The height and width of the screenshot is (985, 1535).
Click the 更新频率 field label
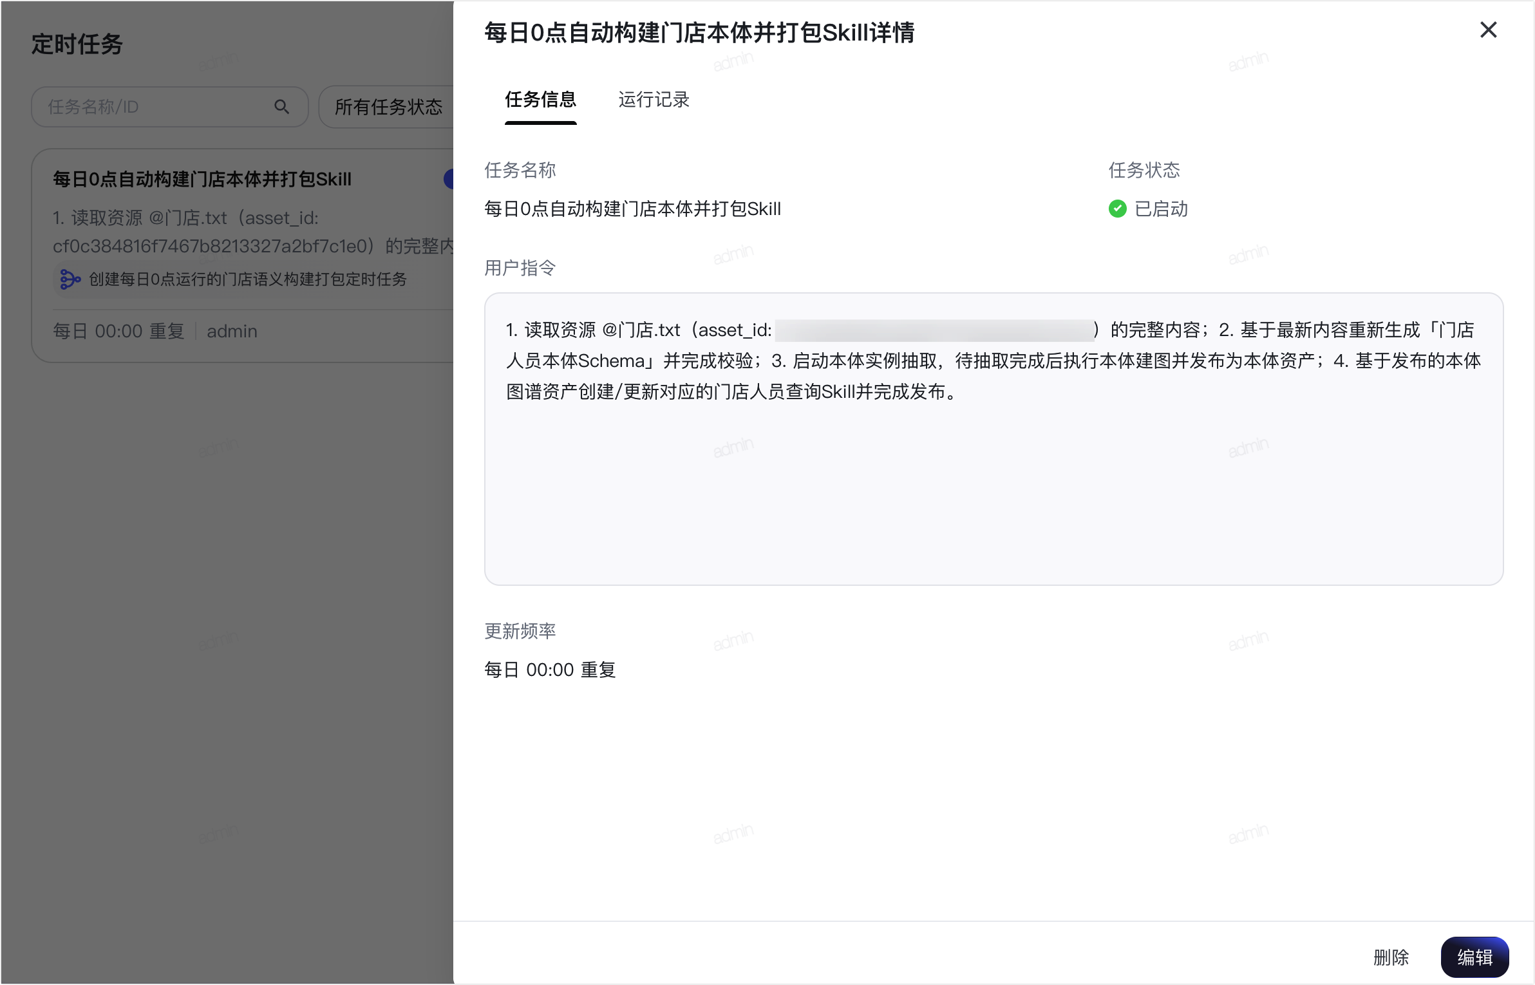point(520,631)
